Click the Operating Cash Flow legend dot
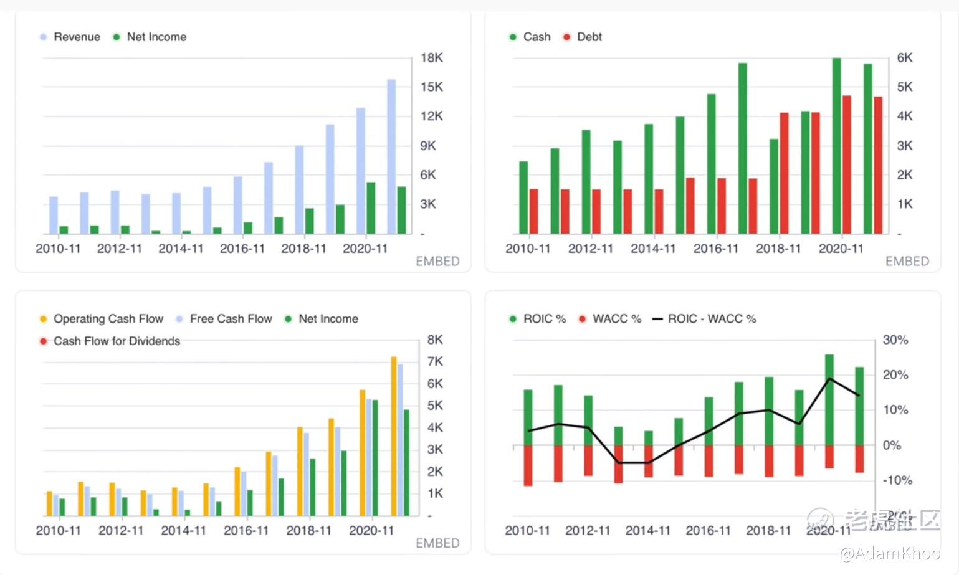The image size is (959, 575). click(x=43, y=319)
